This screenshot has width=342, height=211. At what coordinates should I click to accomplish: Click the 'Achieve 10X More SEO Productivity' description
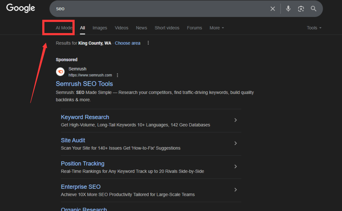tap(128, 194)
